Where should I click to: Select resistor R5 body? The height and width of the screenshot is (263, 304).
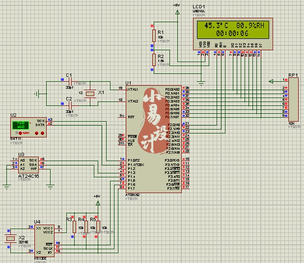(x=98, y=226)
